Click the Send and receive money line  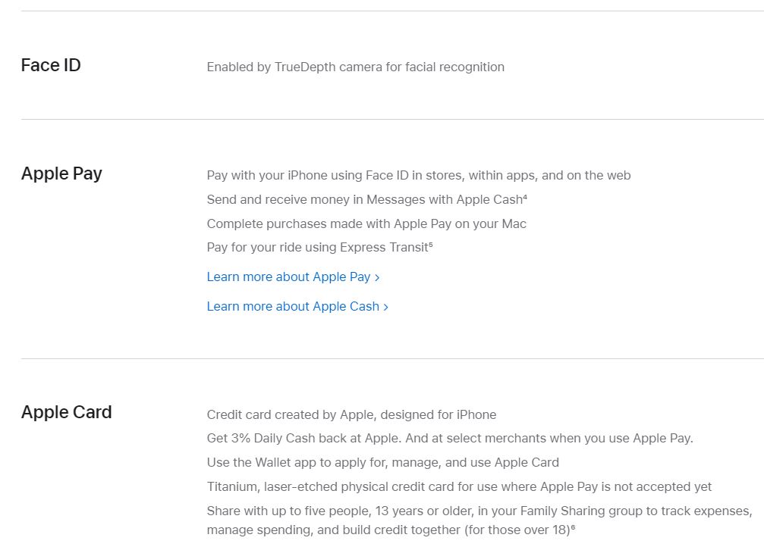pos(367,199)
